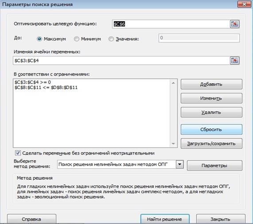Screen dimensions: 253x224
Task: Click the range selector icon for the variable cells
Action: click(x=234, y=61)
